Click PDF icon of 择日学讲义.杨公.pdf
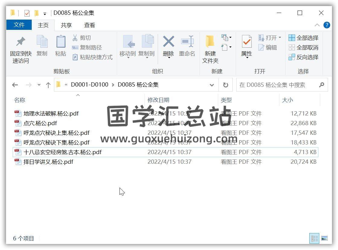 18,162
